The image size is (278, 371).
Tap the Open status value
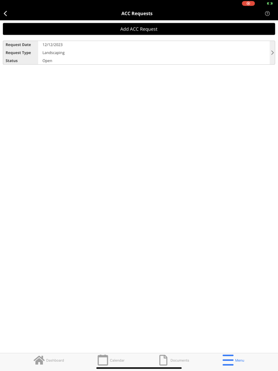click(47, 61)
